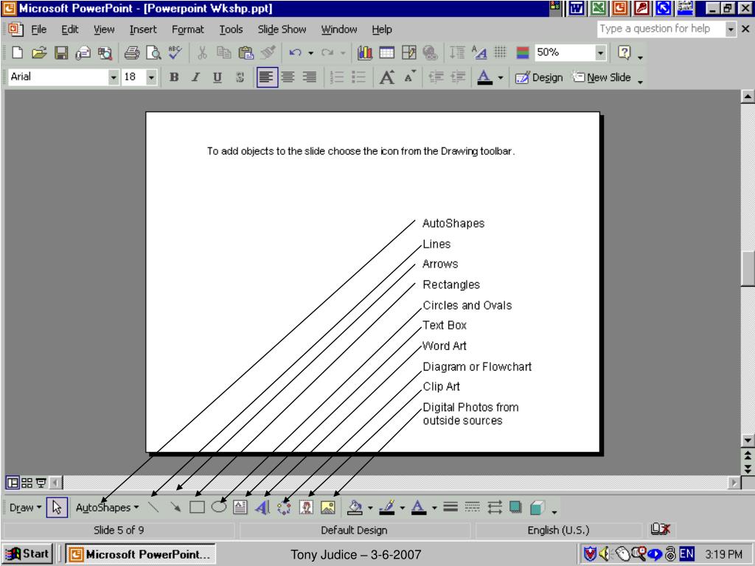
Task: Insert a Text Box from Drawing toolbar
Action: [240, 507]
